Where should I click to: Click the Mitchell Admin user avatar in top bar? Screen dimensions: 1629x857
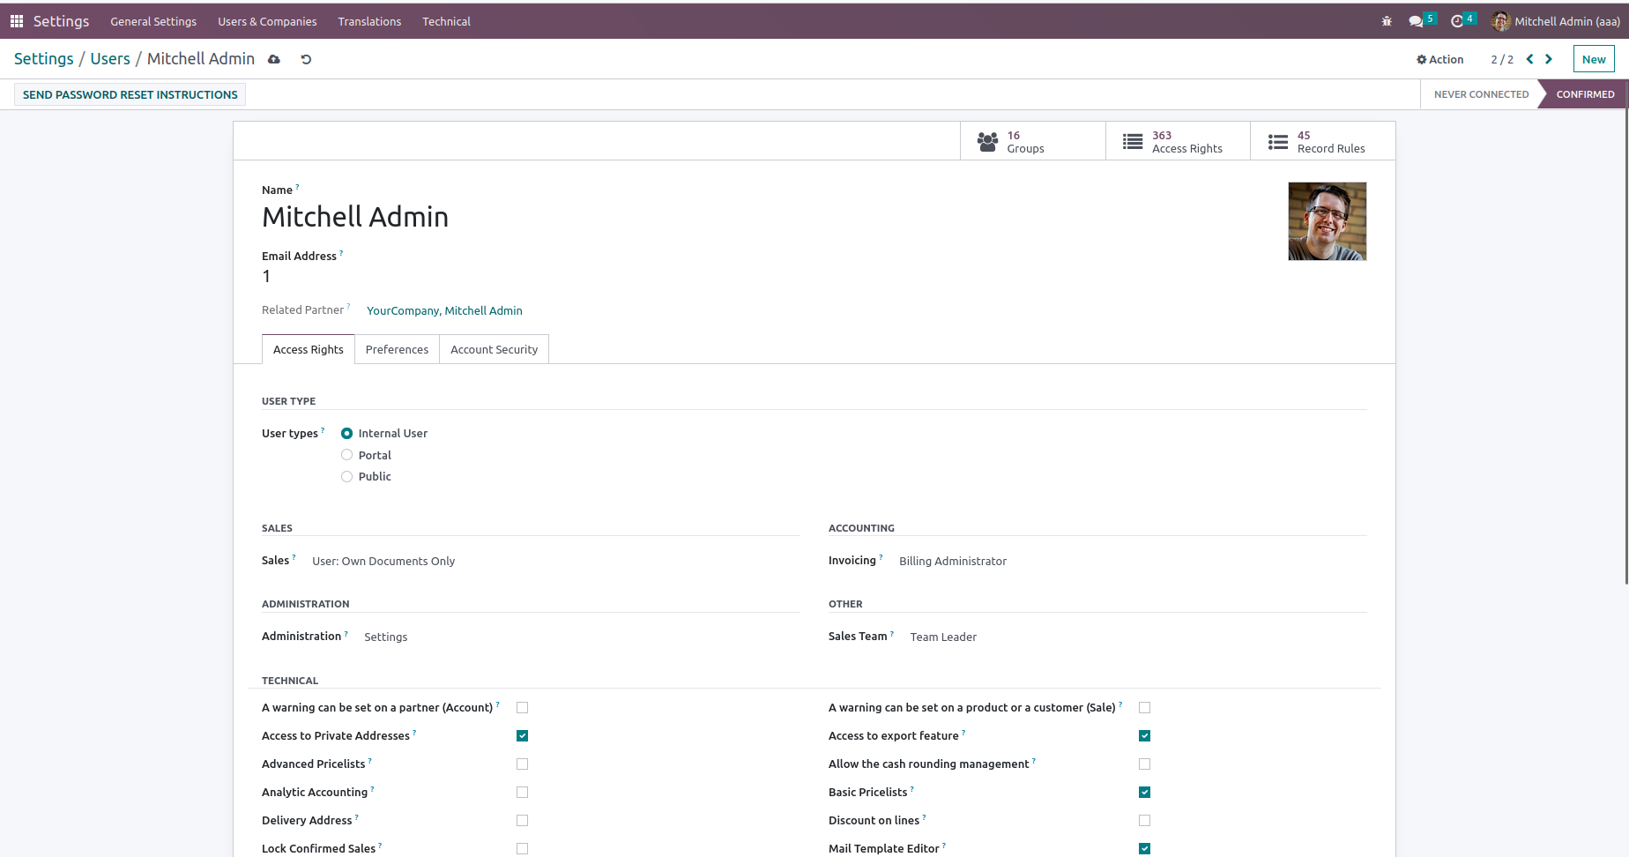1500,21
